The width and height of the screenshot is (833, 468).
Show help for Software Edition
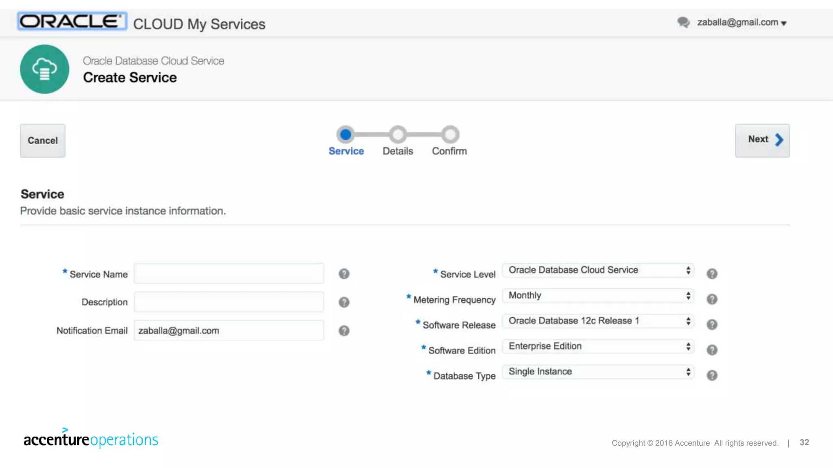point(712,350)
